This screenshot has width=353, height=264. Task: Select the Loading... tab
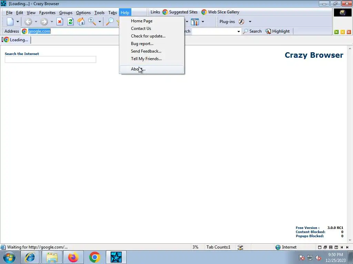coord(16,40)
